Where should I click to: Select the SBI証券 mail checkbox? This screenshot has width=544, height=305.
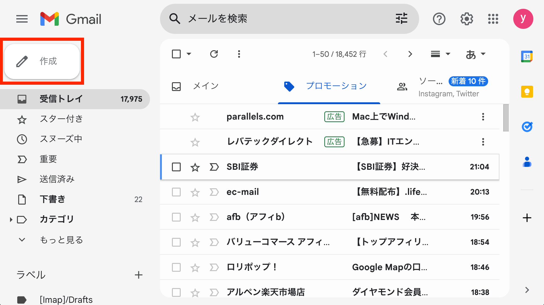tap(176, 167)
